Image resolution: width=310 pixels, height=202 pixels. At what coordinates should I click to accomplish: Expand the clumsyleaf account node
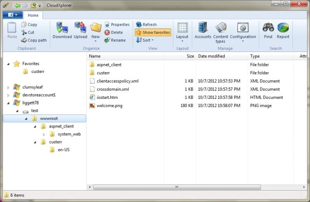pyautogui.click(x=8, y=87)
